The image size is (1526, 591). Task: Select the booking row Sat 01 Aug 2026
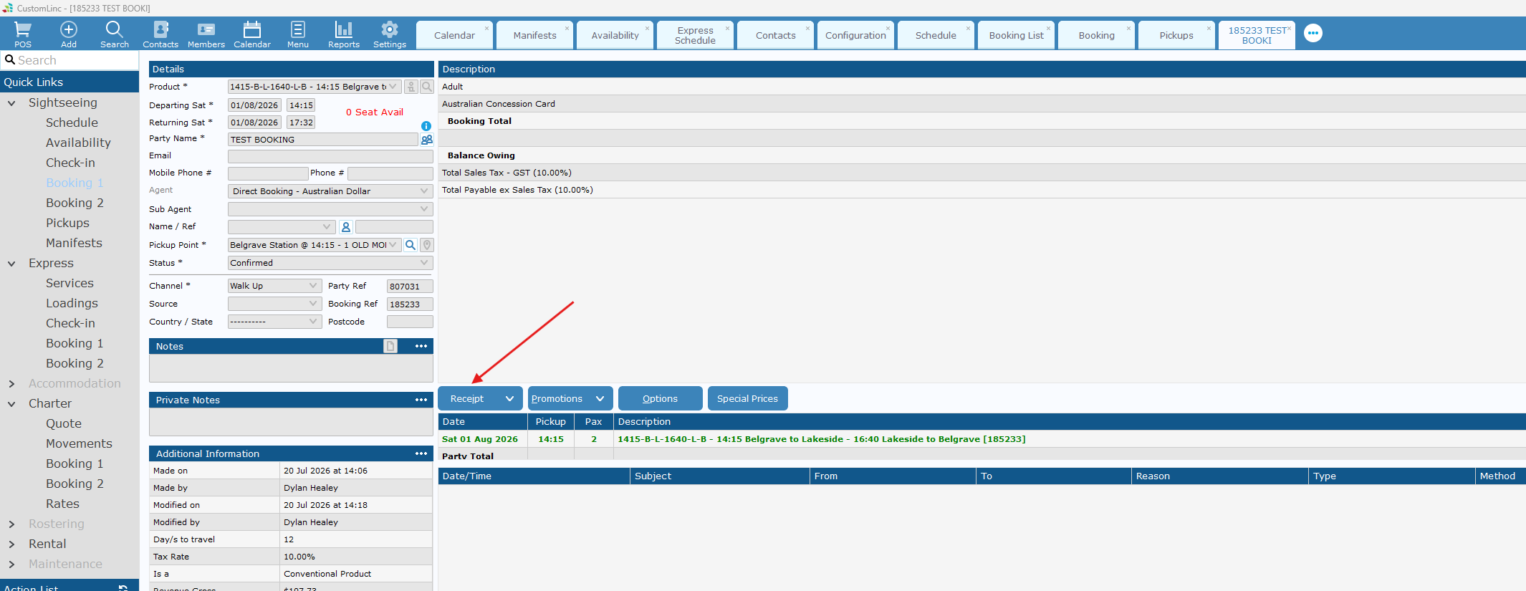[982, 439]
